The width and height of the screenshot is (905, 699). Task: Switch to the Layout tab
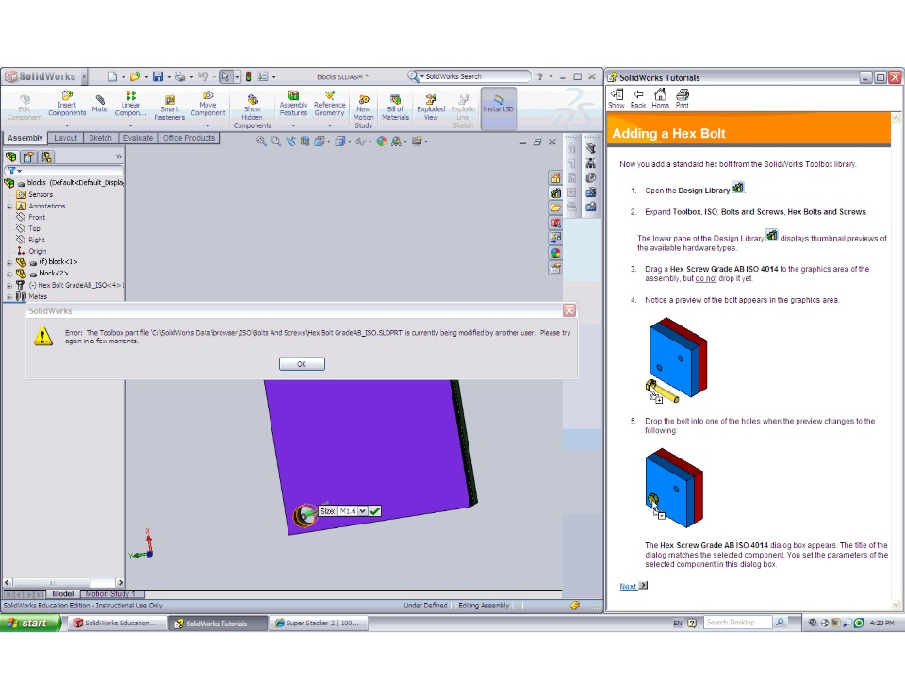66,138
